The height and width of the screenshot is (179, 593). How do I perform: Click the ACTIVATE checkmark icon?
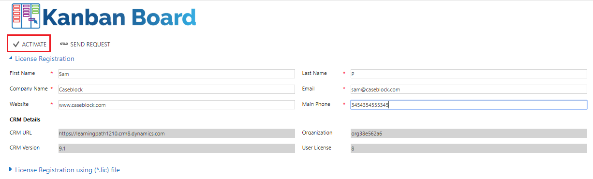point(16,44)
